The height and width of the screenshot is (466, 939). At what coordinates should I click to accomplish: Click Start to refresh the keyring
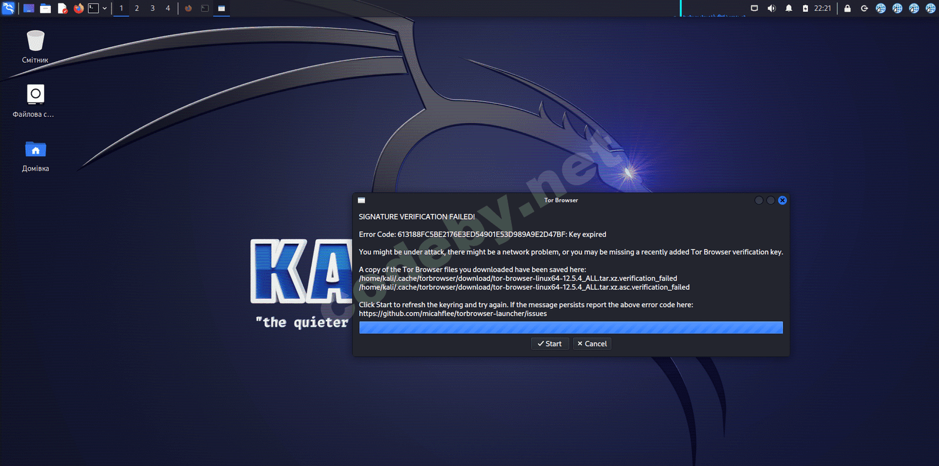[550, 344]
